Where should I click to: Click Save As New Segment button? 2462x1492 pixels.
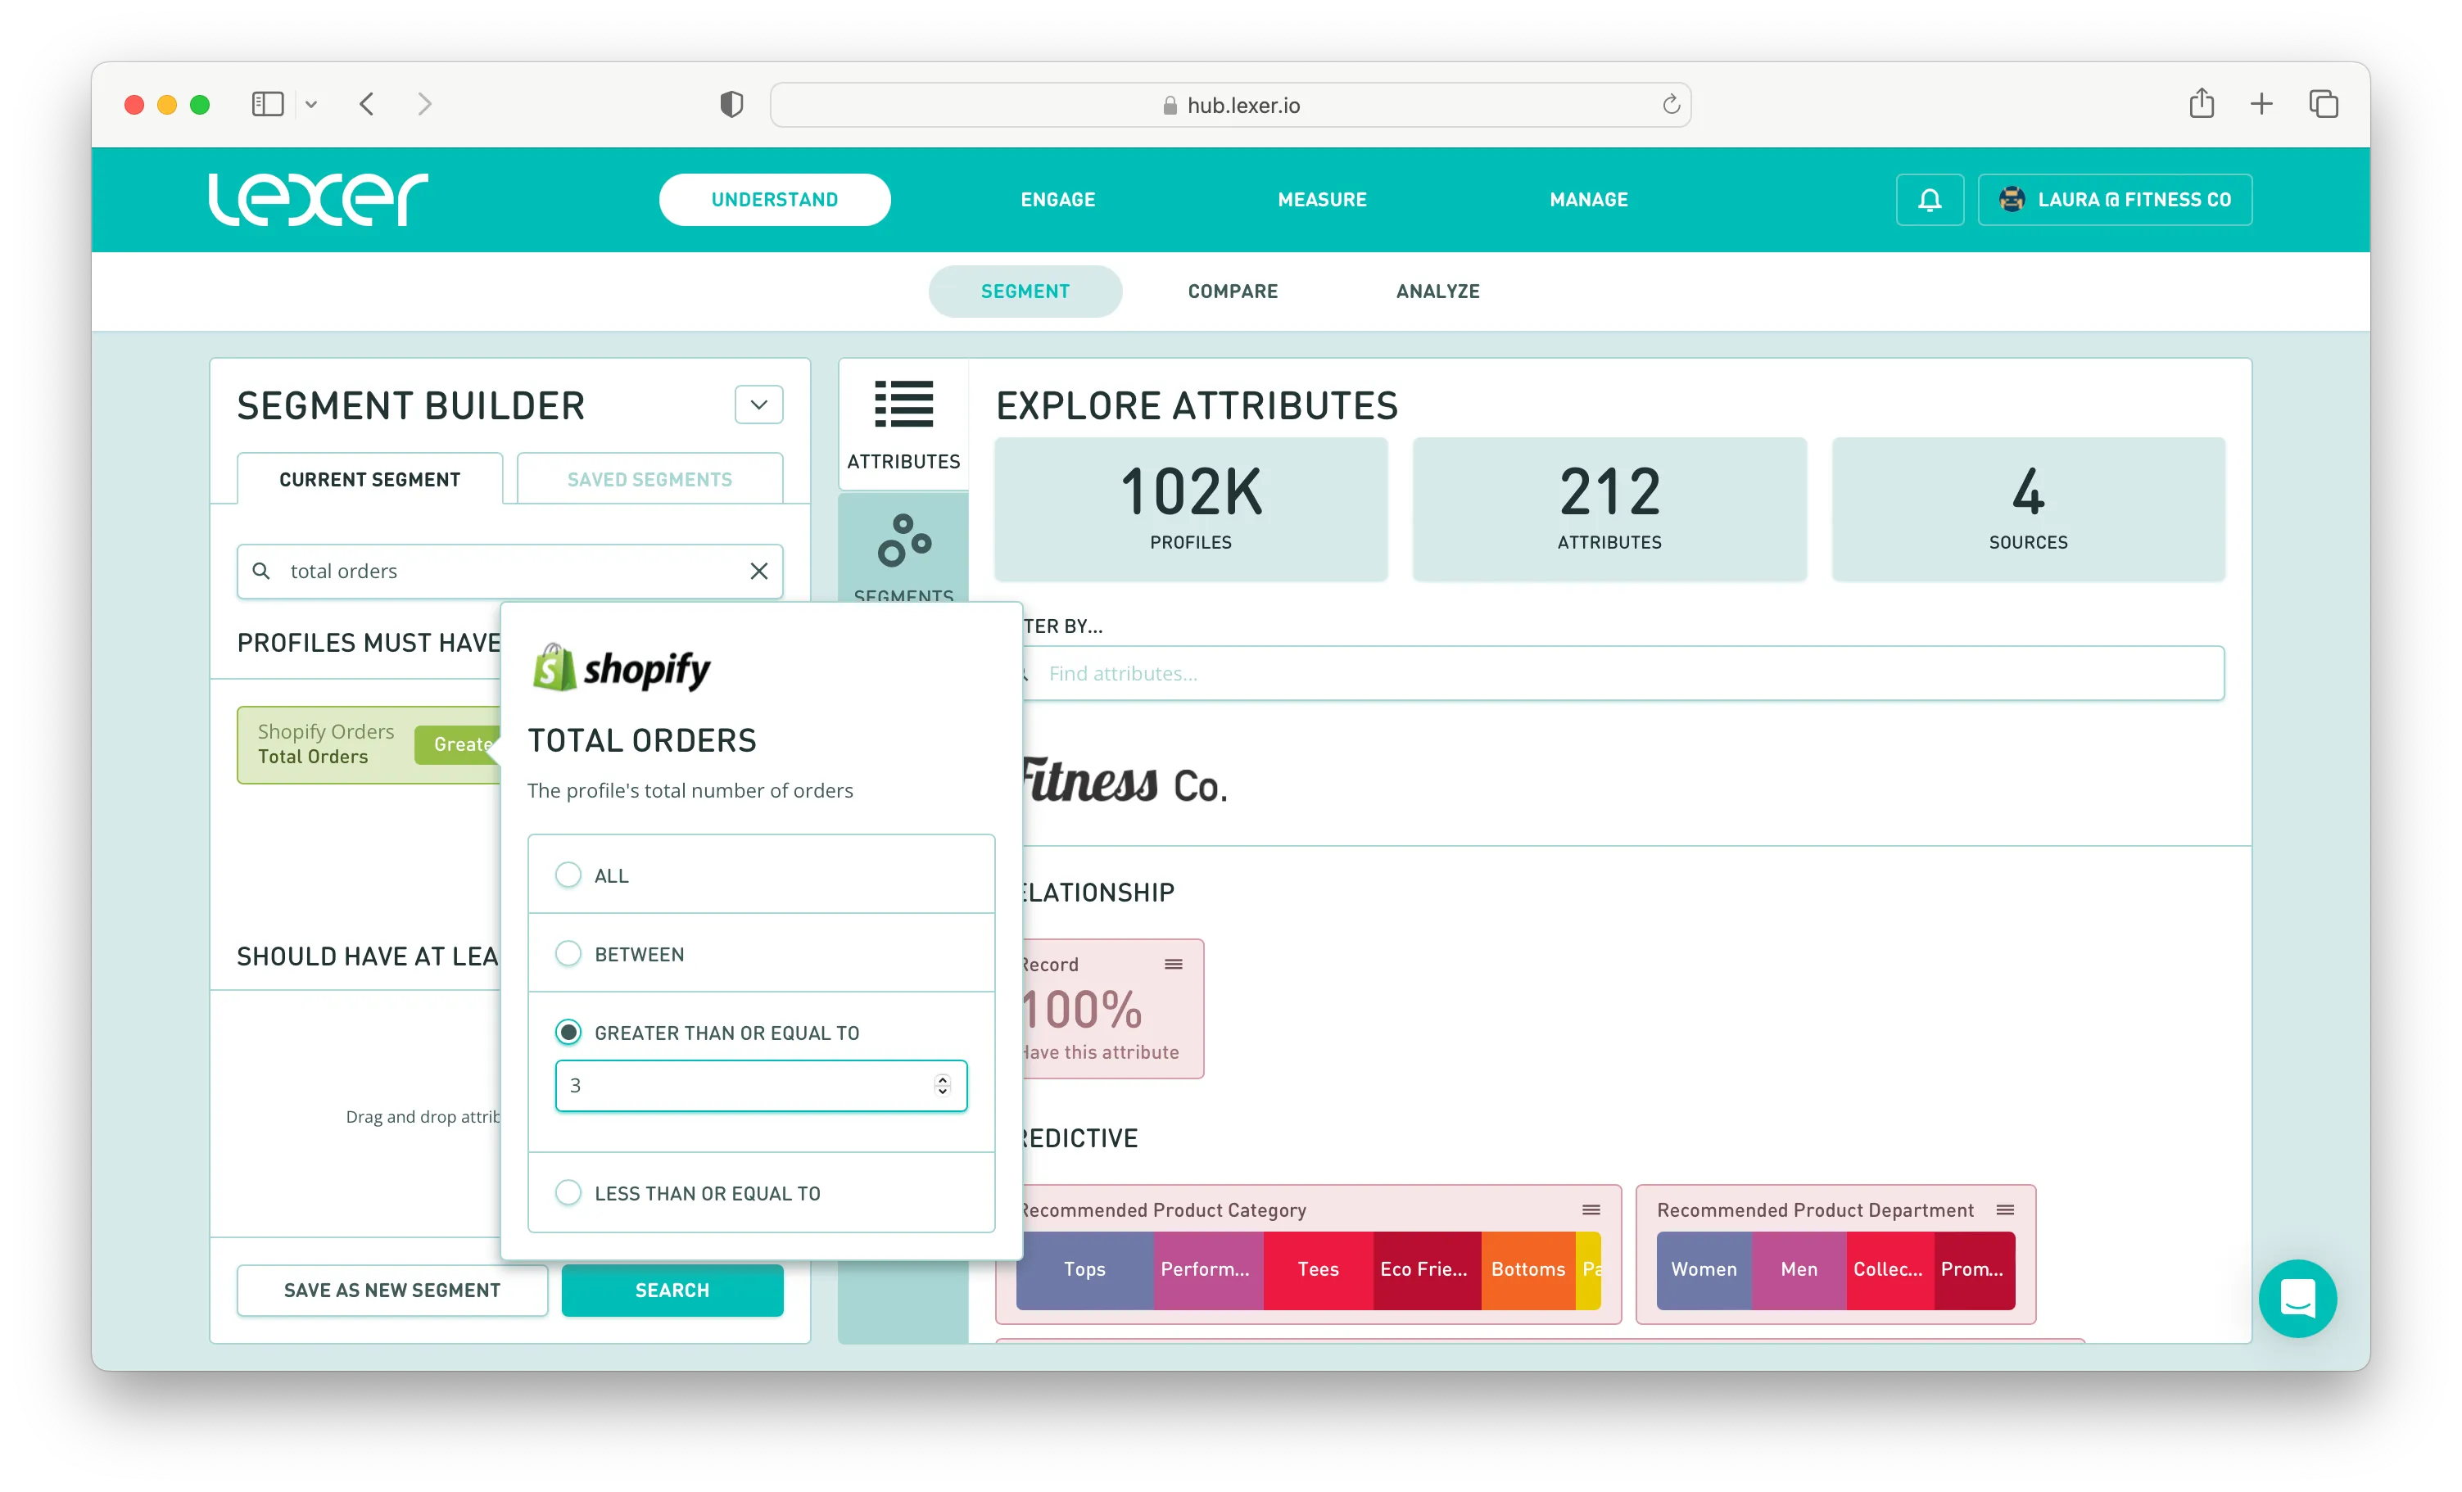tap(391, 1290)
